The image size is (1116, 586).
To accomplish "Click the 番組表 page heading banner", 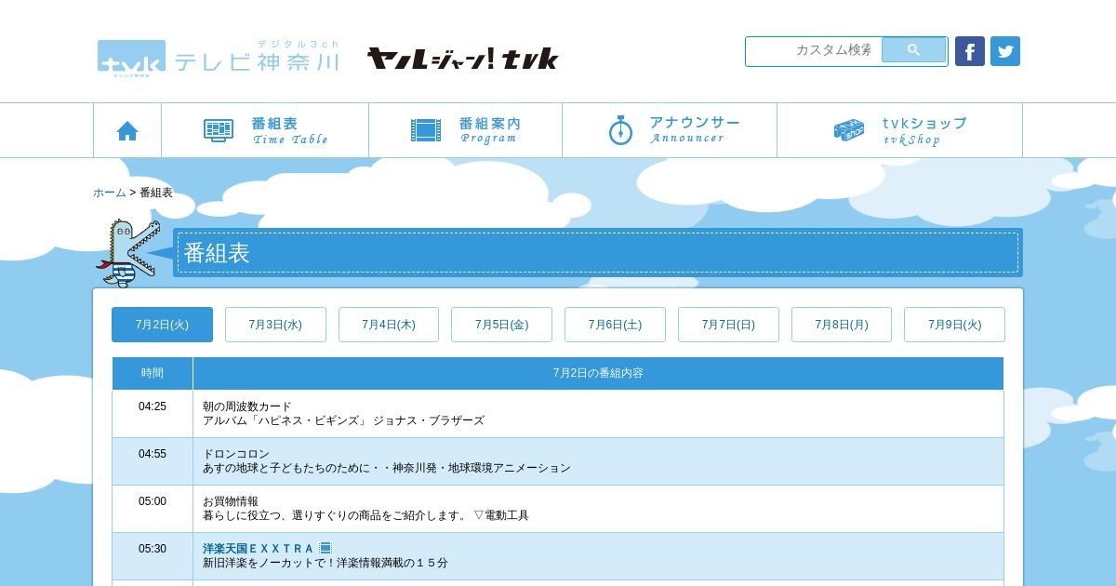I will pos(598,252).
